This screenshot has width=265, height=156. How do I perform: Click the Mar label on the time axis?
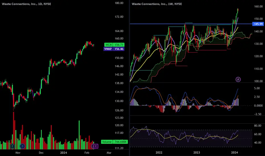(x=109, y=153)
